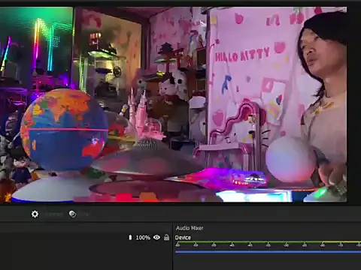Open source properties via the gear icon
The image size is (361, 270).
[x=35, y=214]
